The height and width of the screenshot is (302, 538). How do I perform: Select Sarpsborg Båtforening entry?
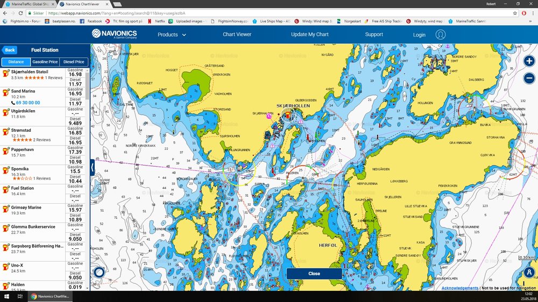33,251
